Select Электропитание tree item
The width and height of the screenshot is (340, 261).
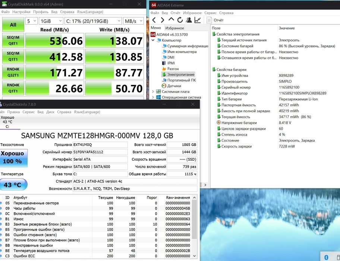(178, 74)
